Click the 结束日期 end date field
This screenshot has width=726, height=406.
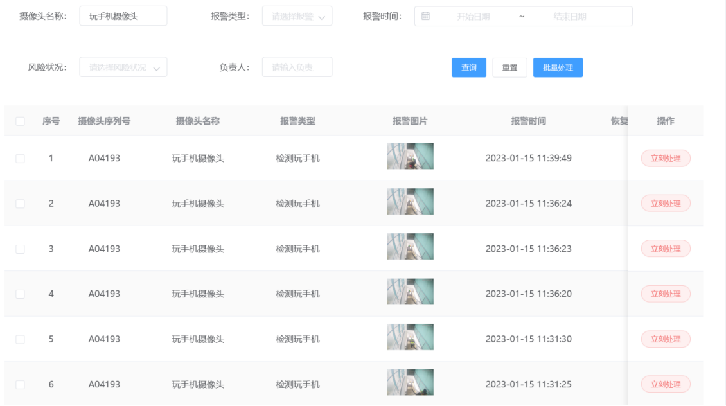pyautogui.click(x=570, y=17)
